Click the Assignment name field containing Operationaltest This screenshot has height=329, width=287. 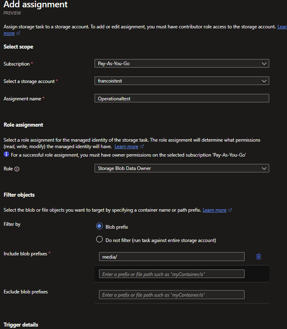coord(182,98)
